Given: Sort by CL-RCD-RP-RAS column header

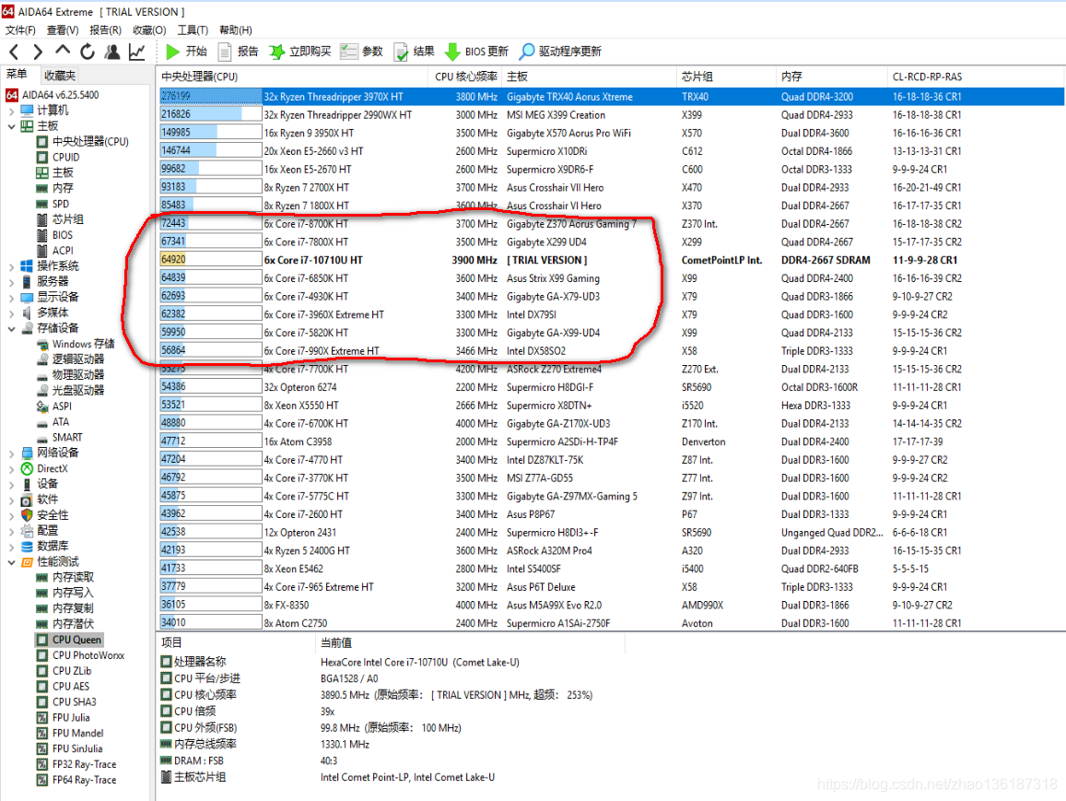Looking at the screenshot, I should (977, 77).
